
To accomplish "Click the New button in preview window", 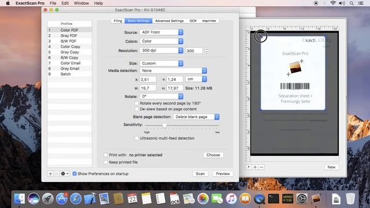I will (x=331, y=167).
